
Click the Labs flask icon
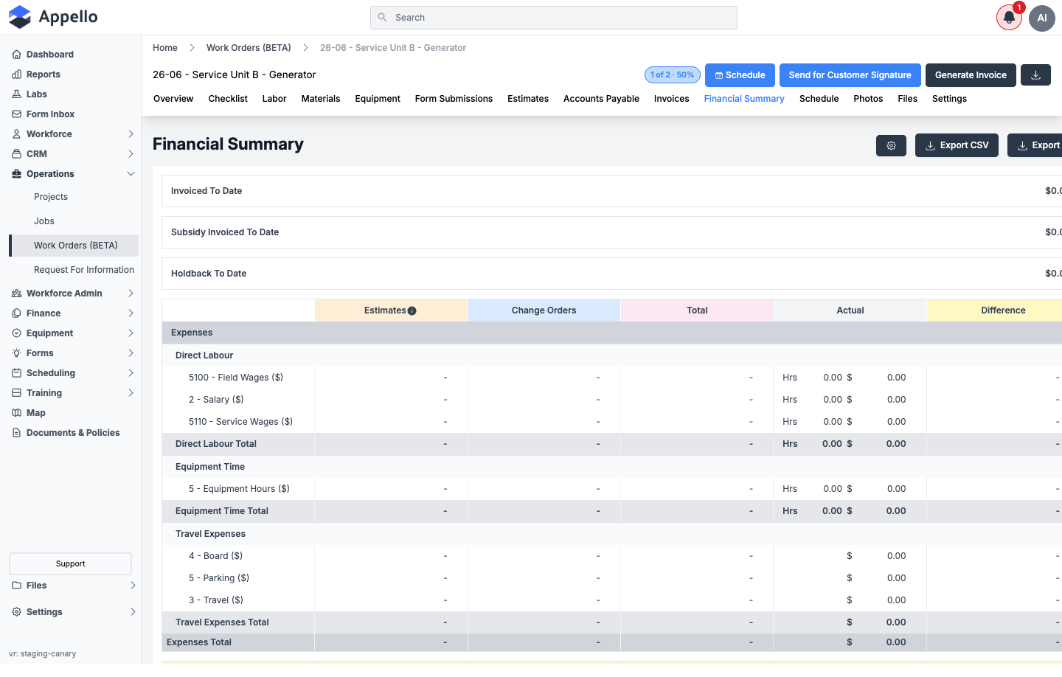[x=16, y=94]
